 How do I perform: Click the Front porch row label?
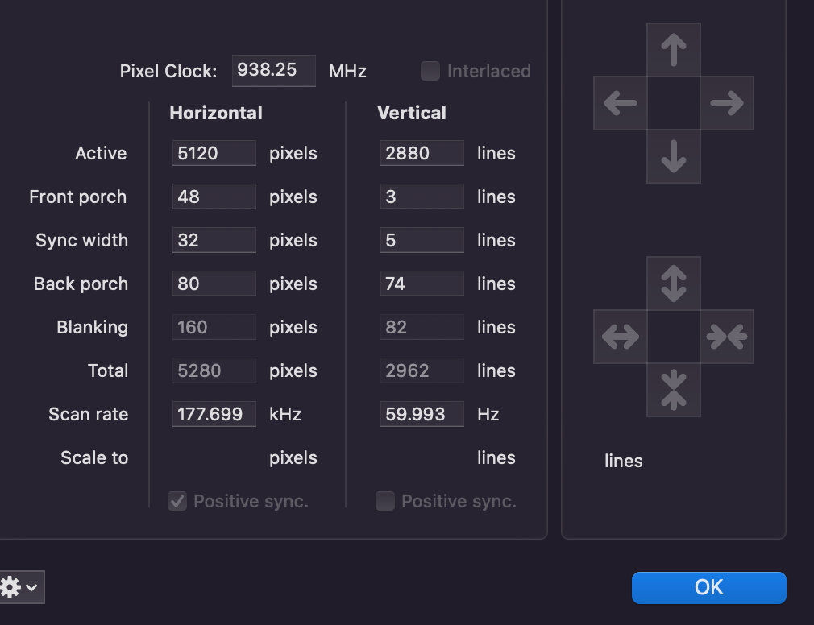click(x=78, y=197)
